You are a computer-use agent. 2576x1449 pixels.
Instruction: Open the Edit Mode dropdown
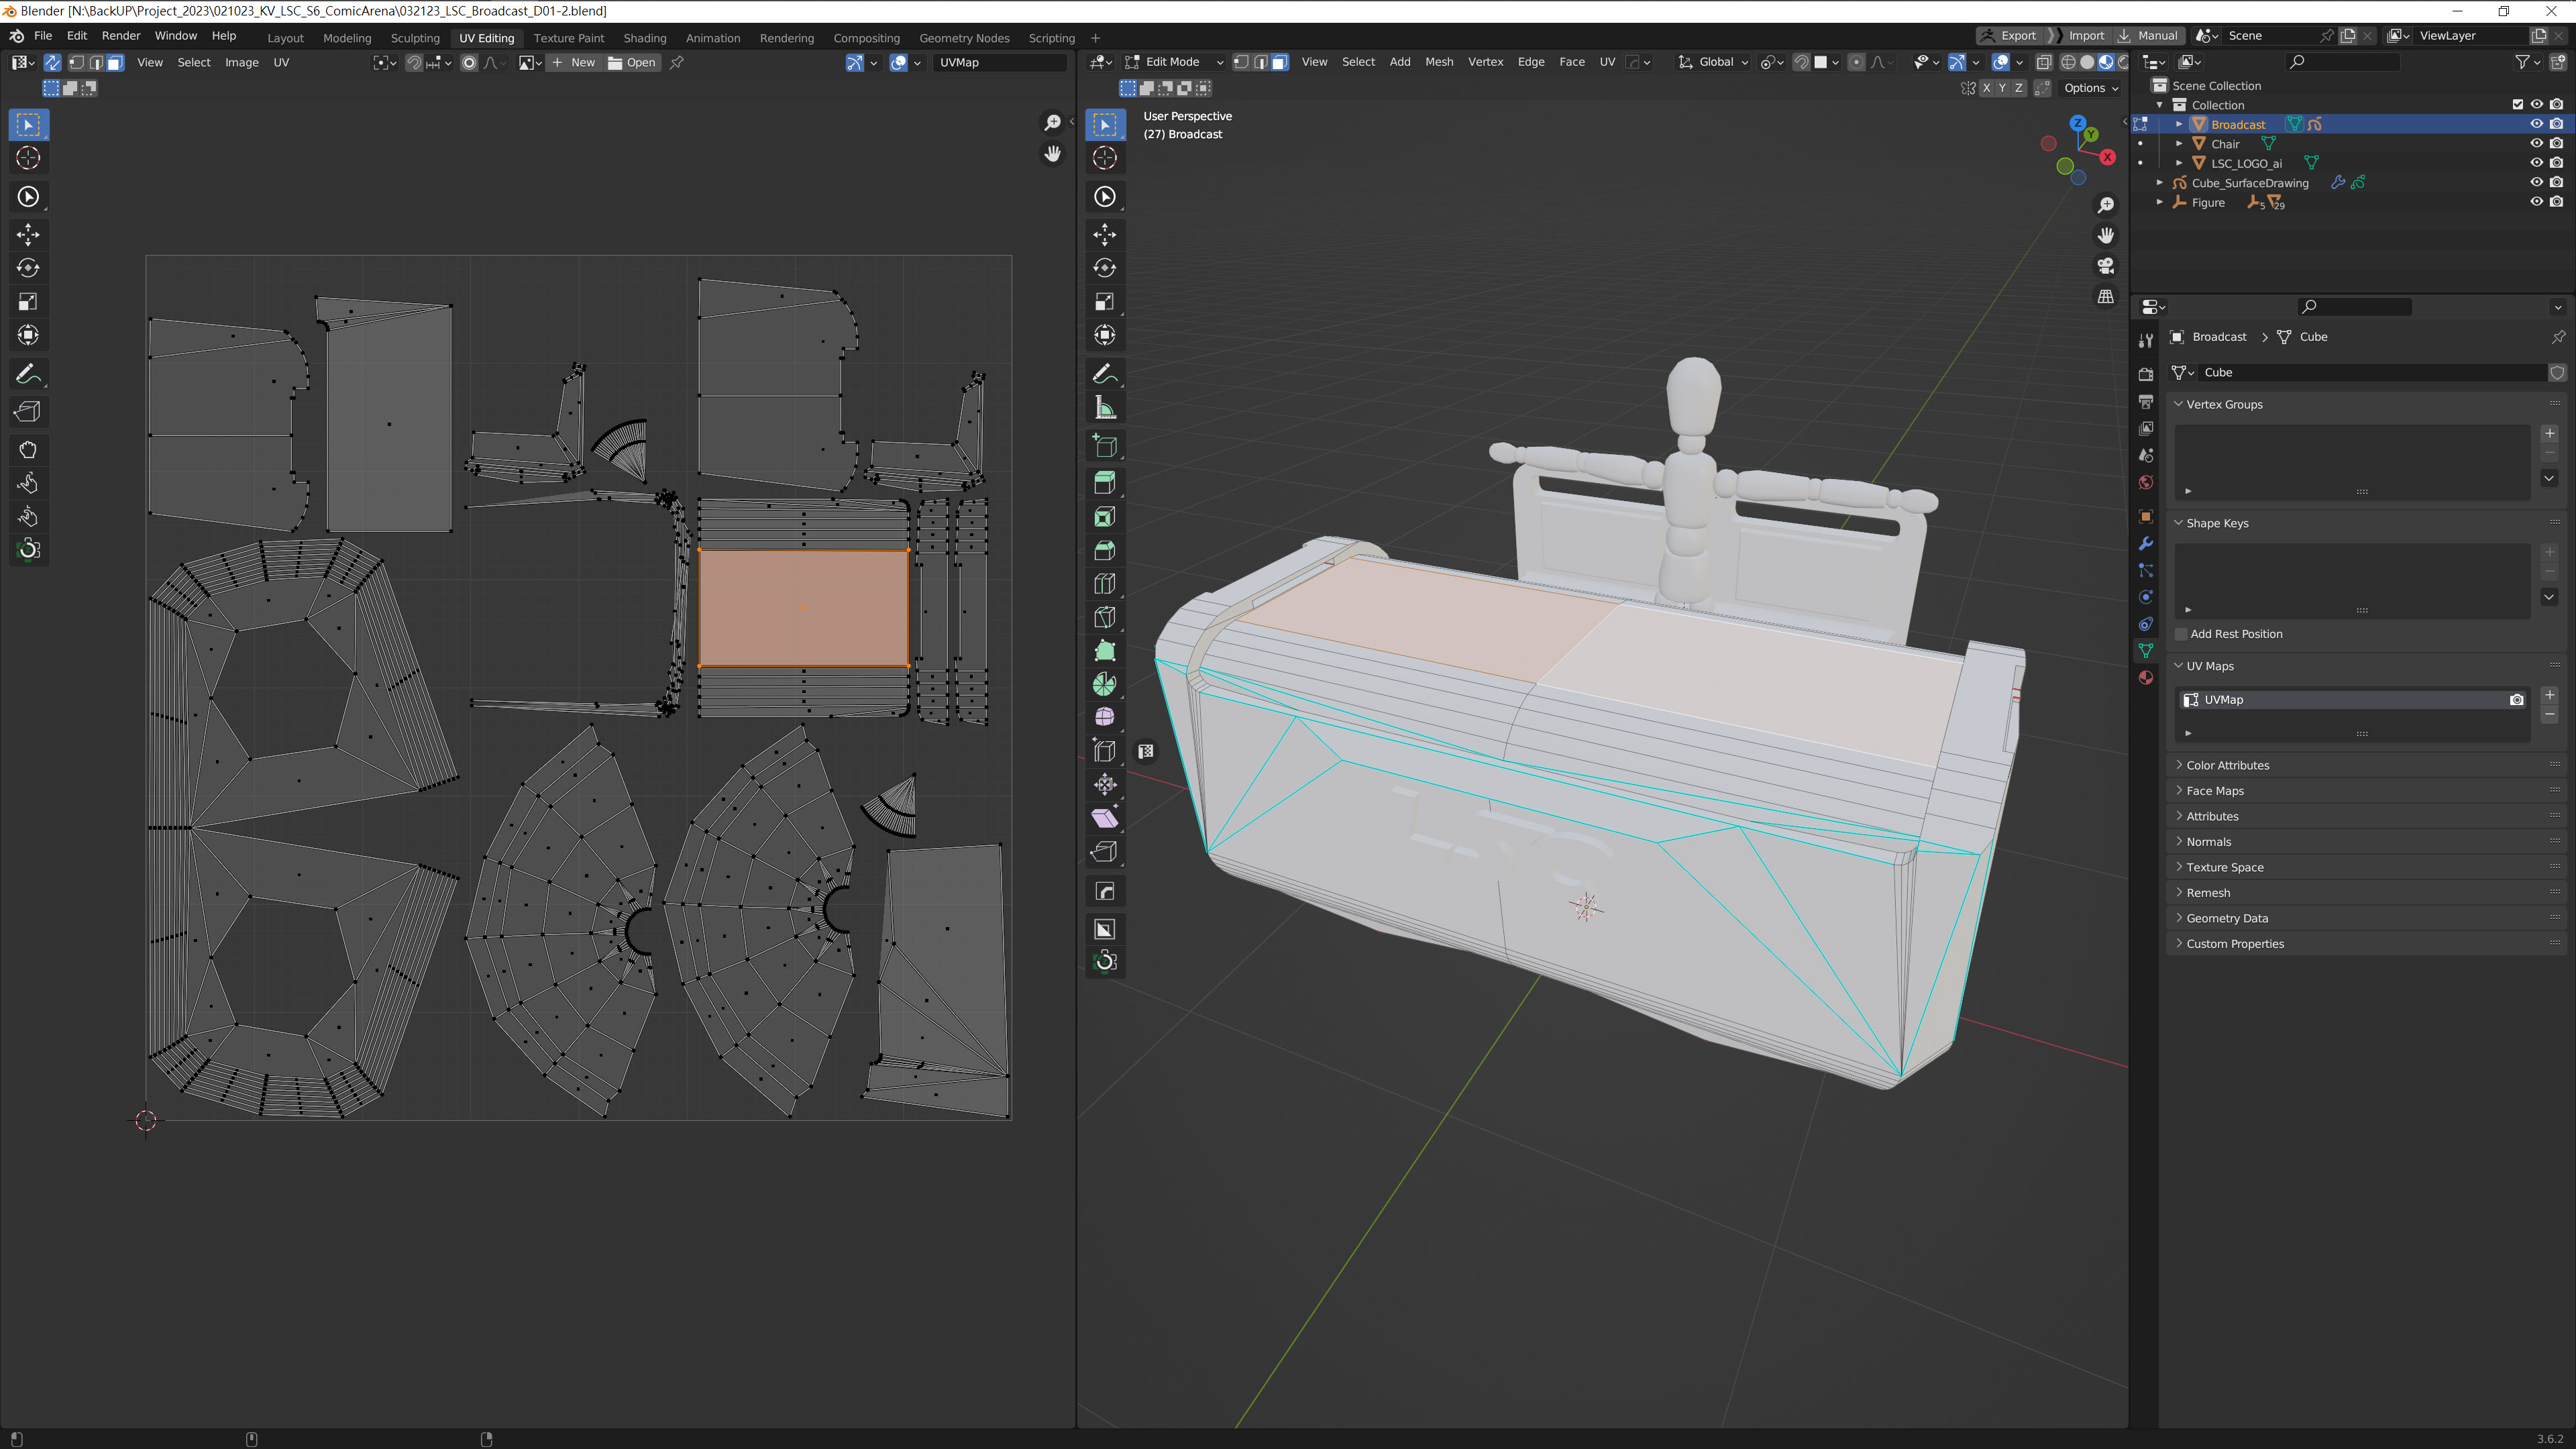coord(1173,62)
